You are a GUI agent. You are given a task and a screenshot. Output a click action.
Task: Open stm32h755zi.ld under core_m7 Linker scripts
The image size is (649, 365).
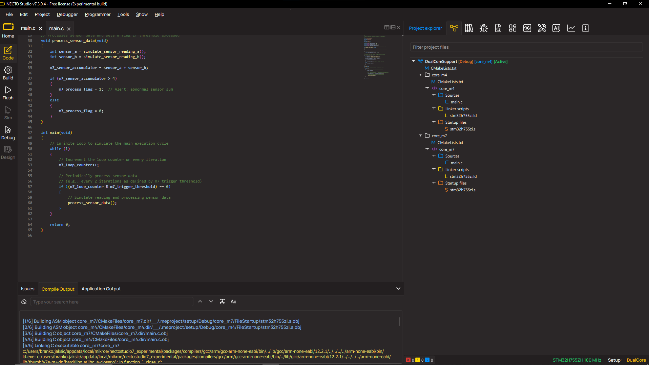[463, 176]
